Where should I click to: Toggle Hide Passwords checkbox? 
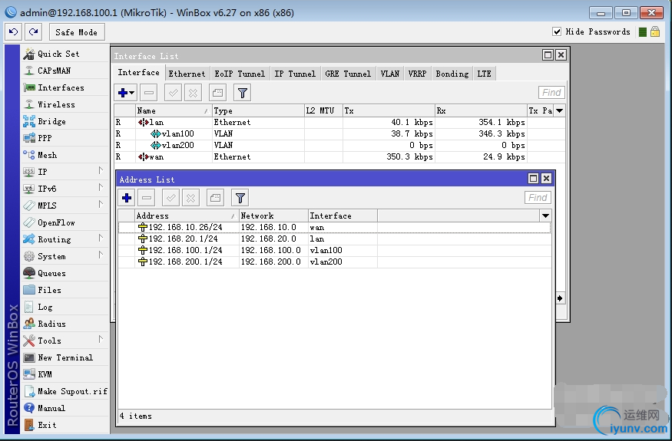[557, 31]
